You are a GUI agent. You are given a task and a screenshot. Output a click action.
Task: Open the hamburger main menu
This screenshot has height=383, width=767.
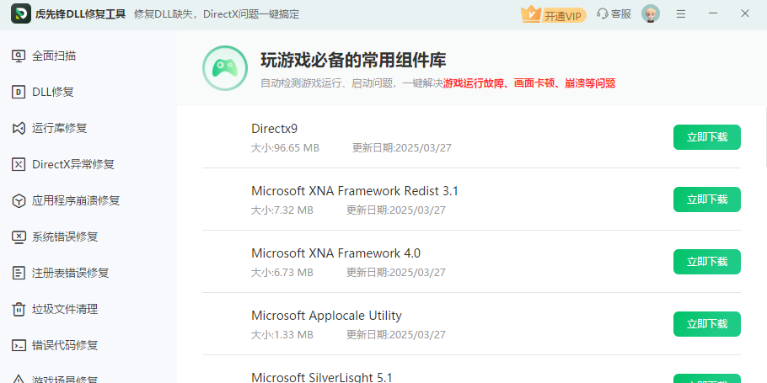681,14
